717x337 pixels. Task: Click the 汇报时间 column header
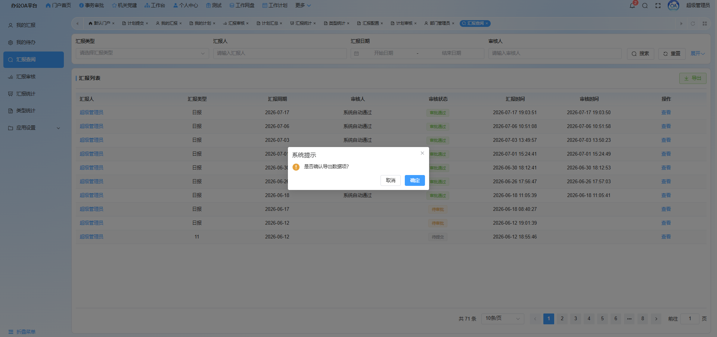515,99
